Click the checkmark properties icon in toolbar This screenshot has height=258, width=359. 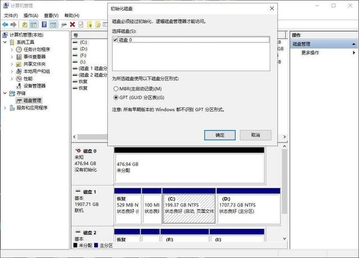tap(81, 24)
